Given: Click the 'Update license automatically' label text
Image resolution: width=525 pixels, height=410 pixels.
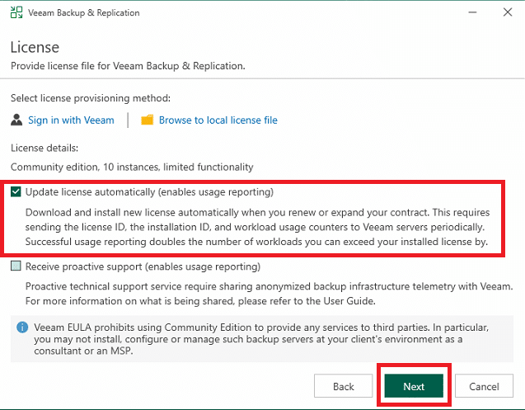Looking at the screenshot, I should point(148,192).
